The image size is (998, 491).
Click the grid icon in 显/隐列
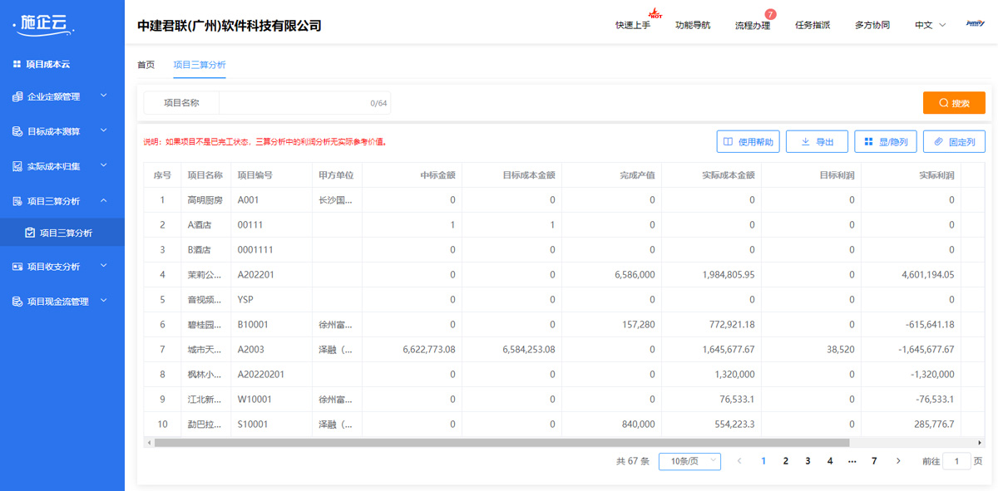tap(868, 142)
